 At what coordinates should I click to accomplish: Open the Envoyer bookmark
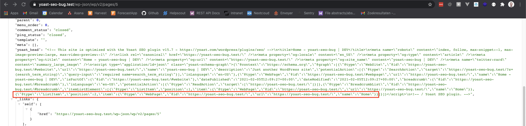(283, 13)
